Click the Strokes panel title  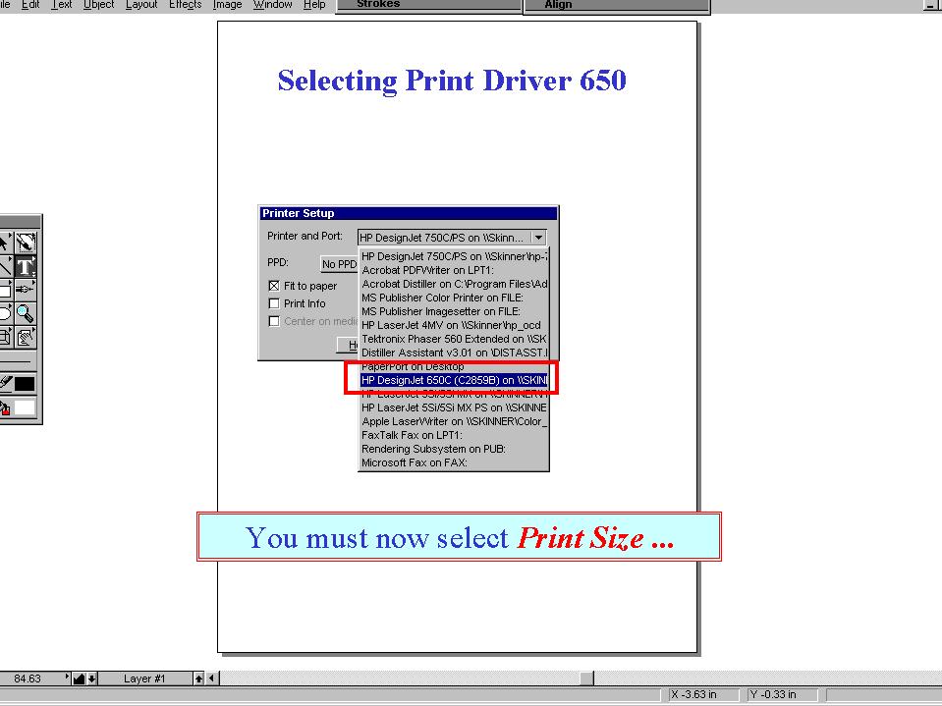point(378,5)
